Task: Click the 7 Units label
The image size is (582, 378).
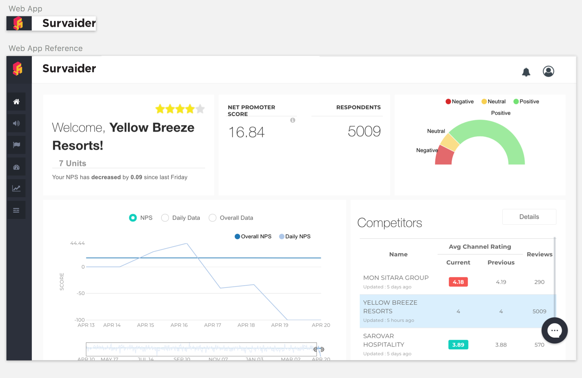Action: (x=73, y=163)
